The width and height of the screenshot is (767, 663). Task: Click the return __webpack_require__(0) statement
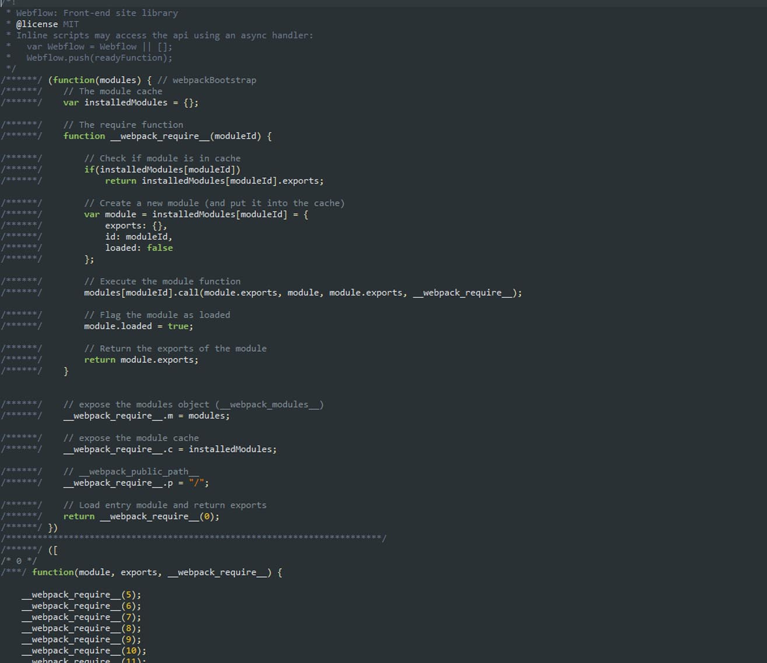click(x=141, y=517)
